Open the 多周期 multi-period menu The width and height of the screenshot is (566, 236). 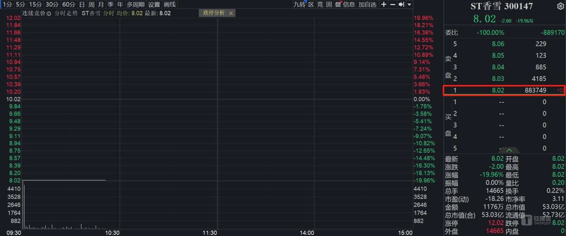tap(135, 5)
